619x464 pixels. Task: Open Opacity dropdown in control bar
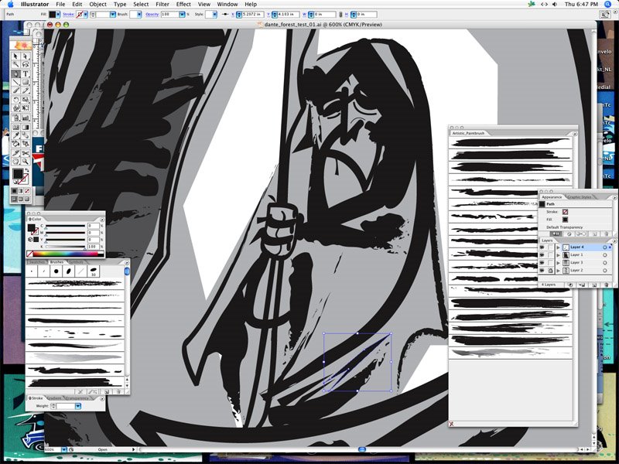(x=182, y=14)
